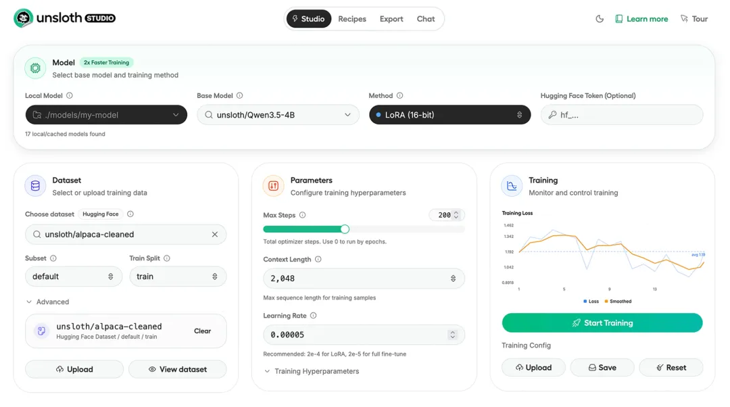Toggle the Smoothed legend entry
The image size is (730, 407).
coord(618,302)
